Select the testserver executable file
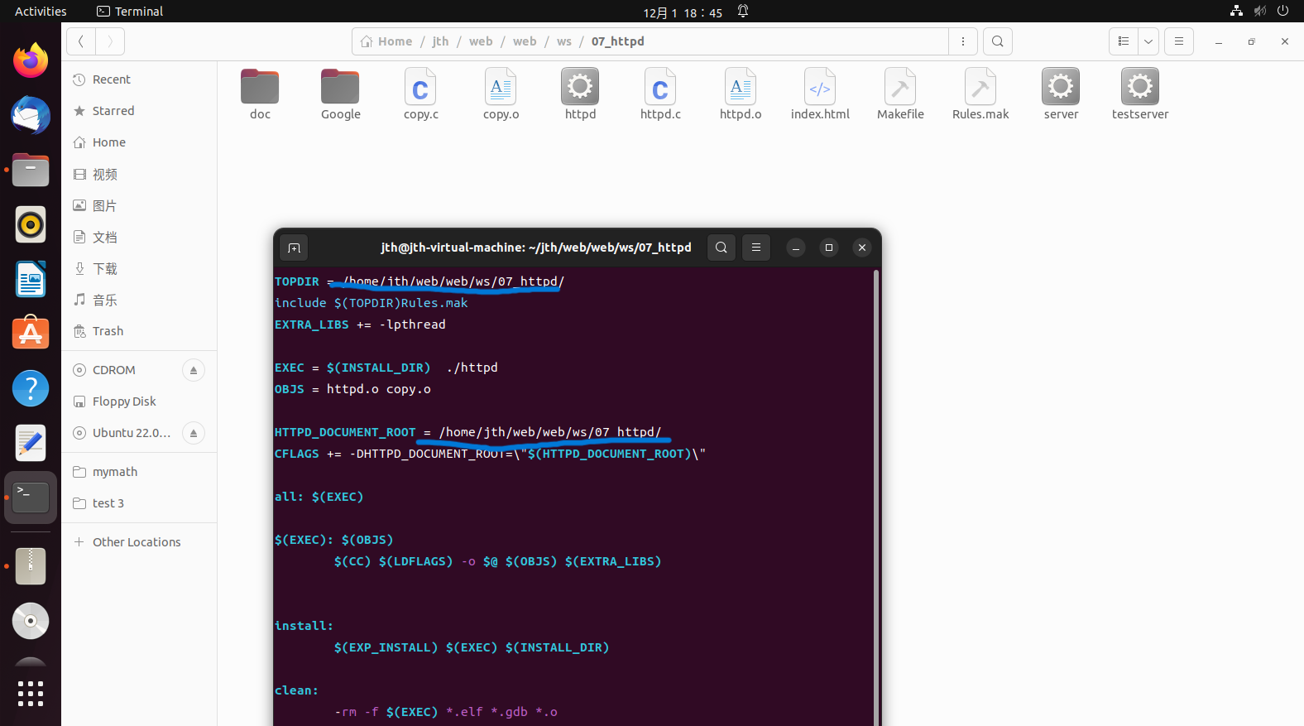Viewport: 1304px width, 726px height. tap(1140, 95)
